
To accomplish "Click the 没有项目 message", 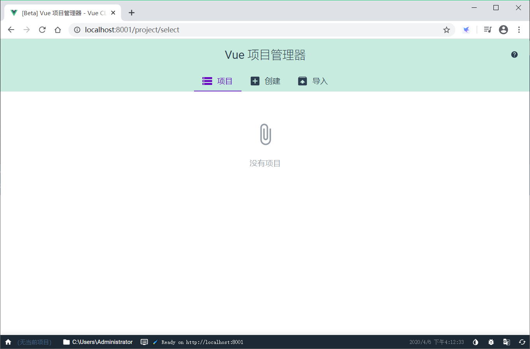I will pos(265,163).
